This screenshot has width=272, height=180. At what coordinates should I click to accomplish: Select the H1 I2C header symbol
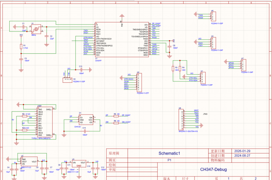click(x=203, y=78)
